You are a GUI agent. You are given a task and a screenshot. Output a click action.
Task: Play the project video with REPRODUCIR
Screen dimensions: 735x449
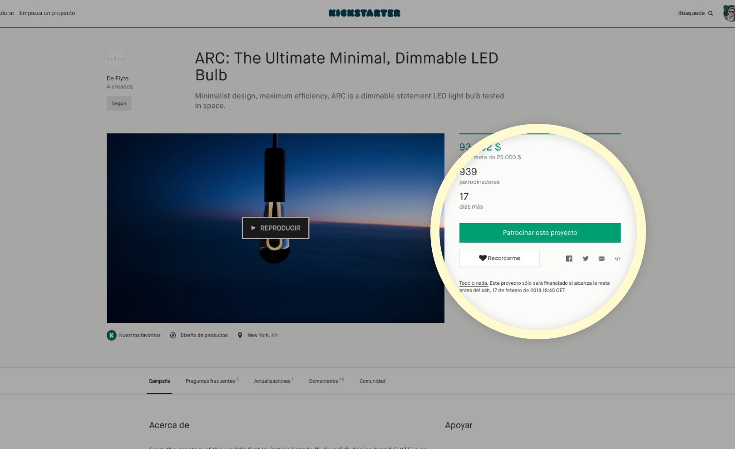pyautogui.click(x=276, y=228)
